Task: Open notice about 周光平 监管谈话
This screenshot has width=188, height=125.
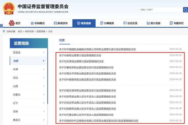Action: tap(87, 74)
